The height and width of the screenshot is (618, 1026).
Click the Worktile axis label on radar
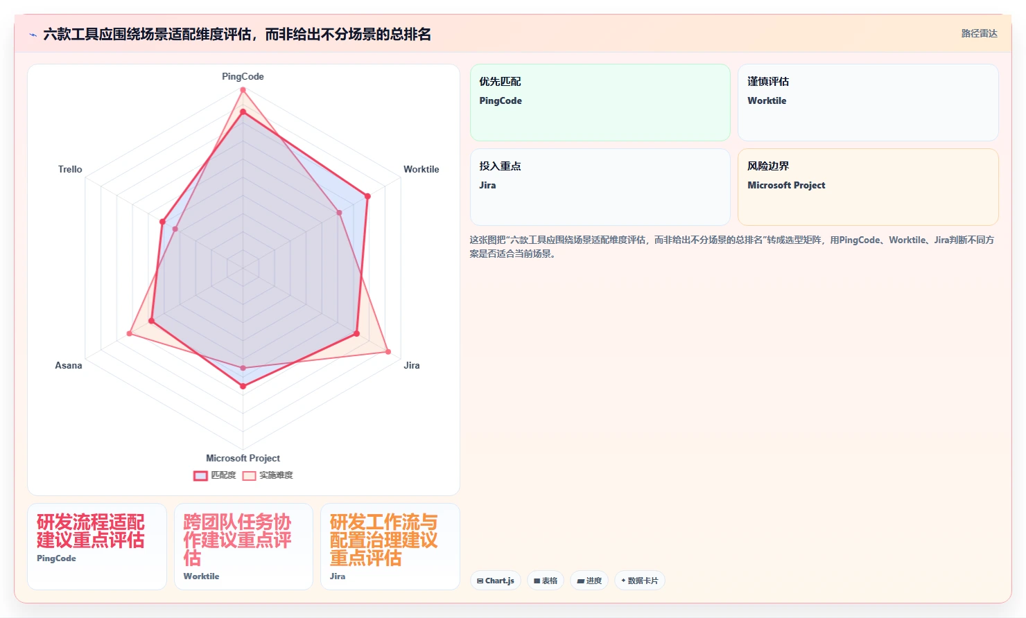(x=421, y=169)
